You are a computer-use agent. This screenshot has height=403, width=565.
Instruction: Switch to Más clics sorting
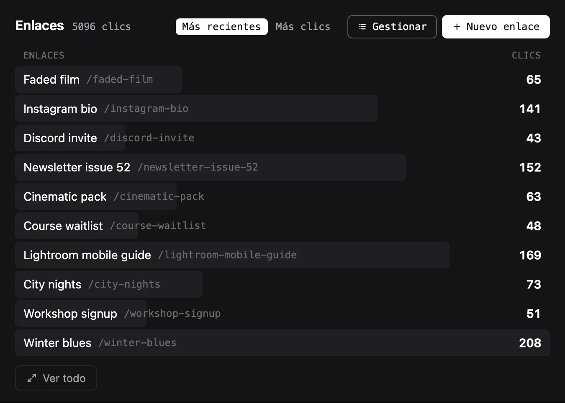(x=303, y=27)
